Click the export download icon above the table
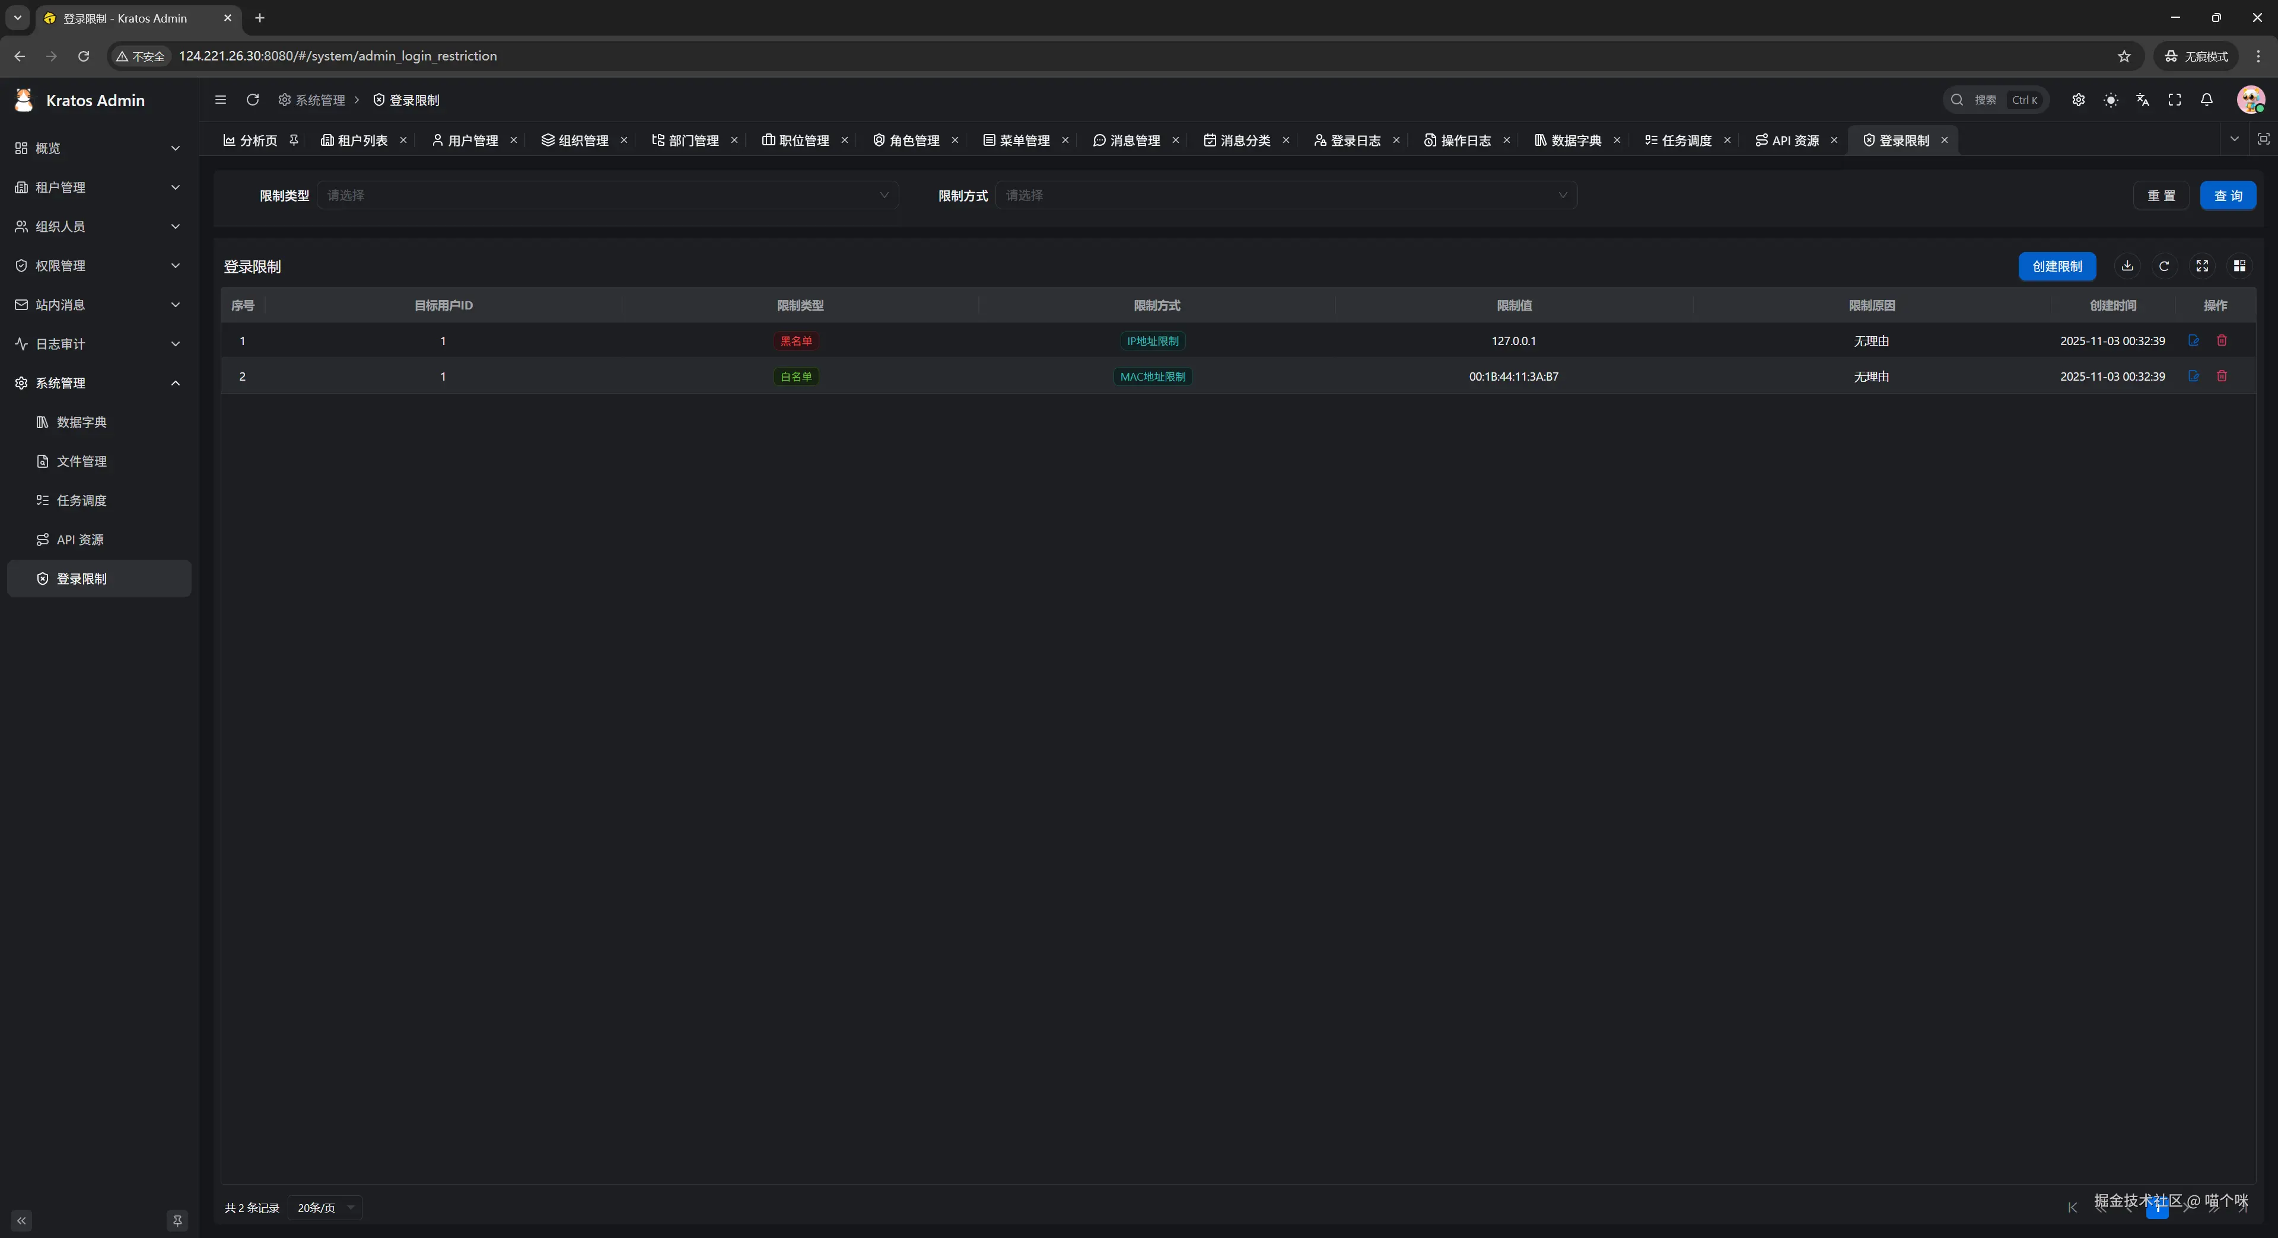 (2127, 266)
